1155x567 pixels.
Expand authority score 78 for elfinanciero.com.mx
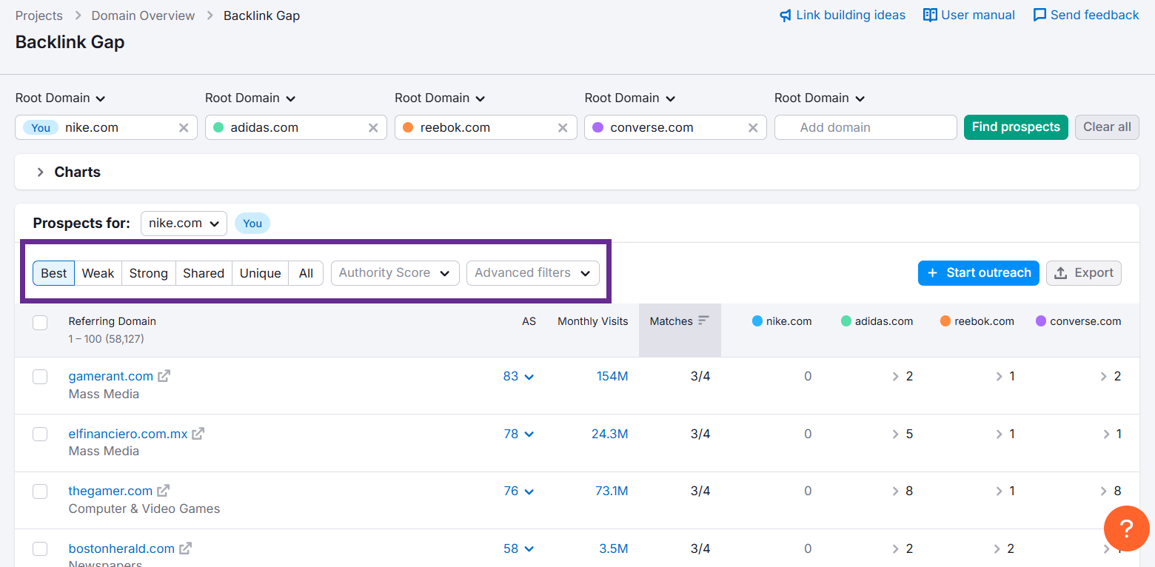[518, 434]
